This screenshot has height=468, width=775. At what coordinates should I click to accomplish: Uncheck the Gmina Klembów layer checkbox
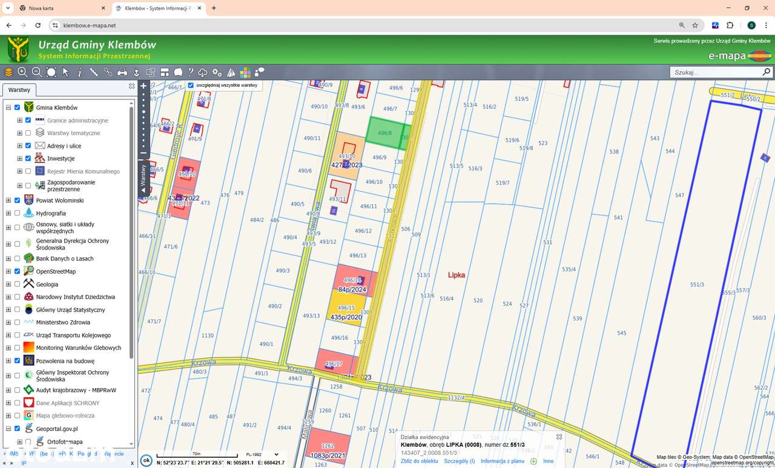[17, 108]
